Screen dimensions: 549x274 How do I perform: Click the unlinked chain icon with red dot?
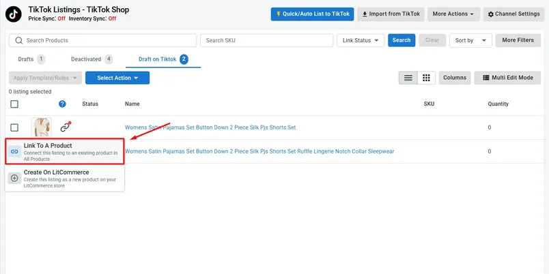(65, 127)
